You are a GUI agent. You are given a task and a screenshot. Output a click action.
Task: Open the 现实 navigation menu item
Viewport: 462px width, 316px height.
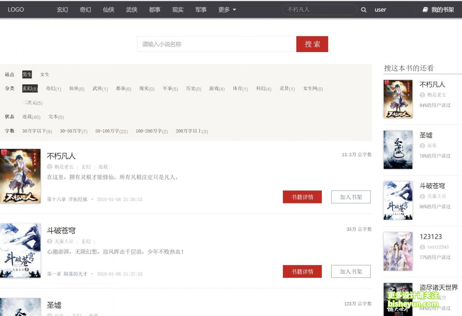[x=178, y=10]
